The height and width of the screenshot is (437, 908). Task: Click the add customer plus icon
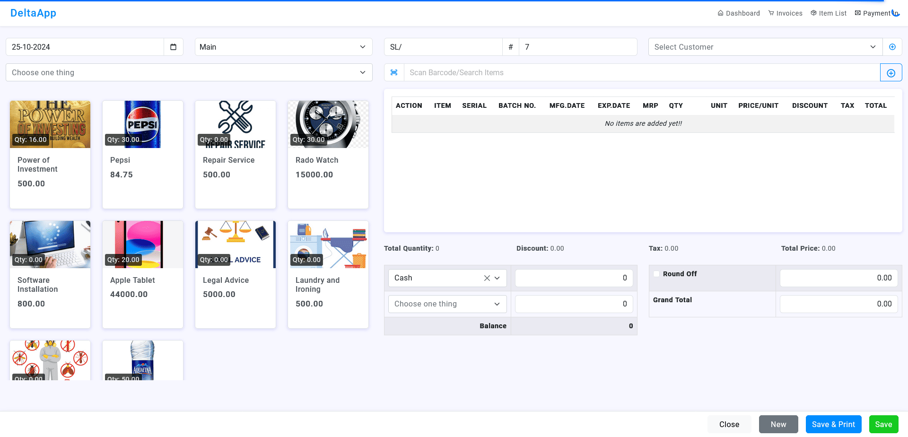892,47
